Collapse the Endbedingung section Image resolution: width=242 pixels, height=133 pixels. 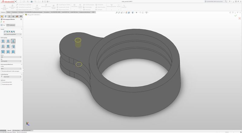tap(21, 74)
